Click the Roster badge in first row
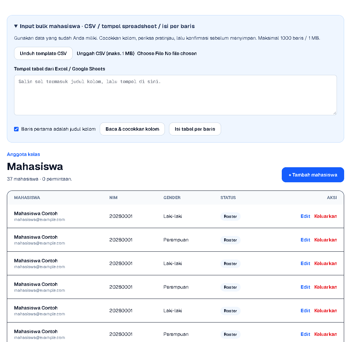The width and height of the screenshot is (351, 342). [230, 216]
